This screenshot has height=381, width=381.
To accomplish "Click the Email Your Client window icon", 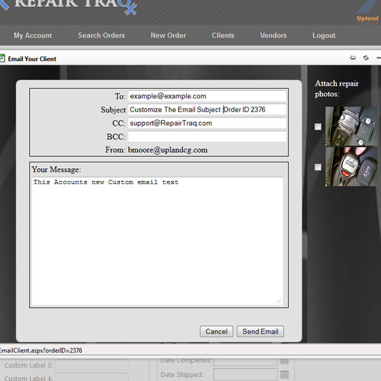I will point(3,58).
